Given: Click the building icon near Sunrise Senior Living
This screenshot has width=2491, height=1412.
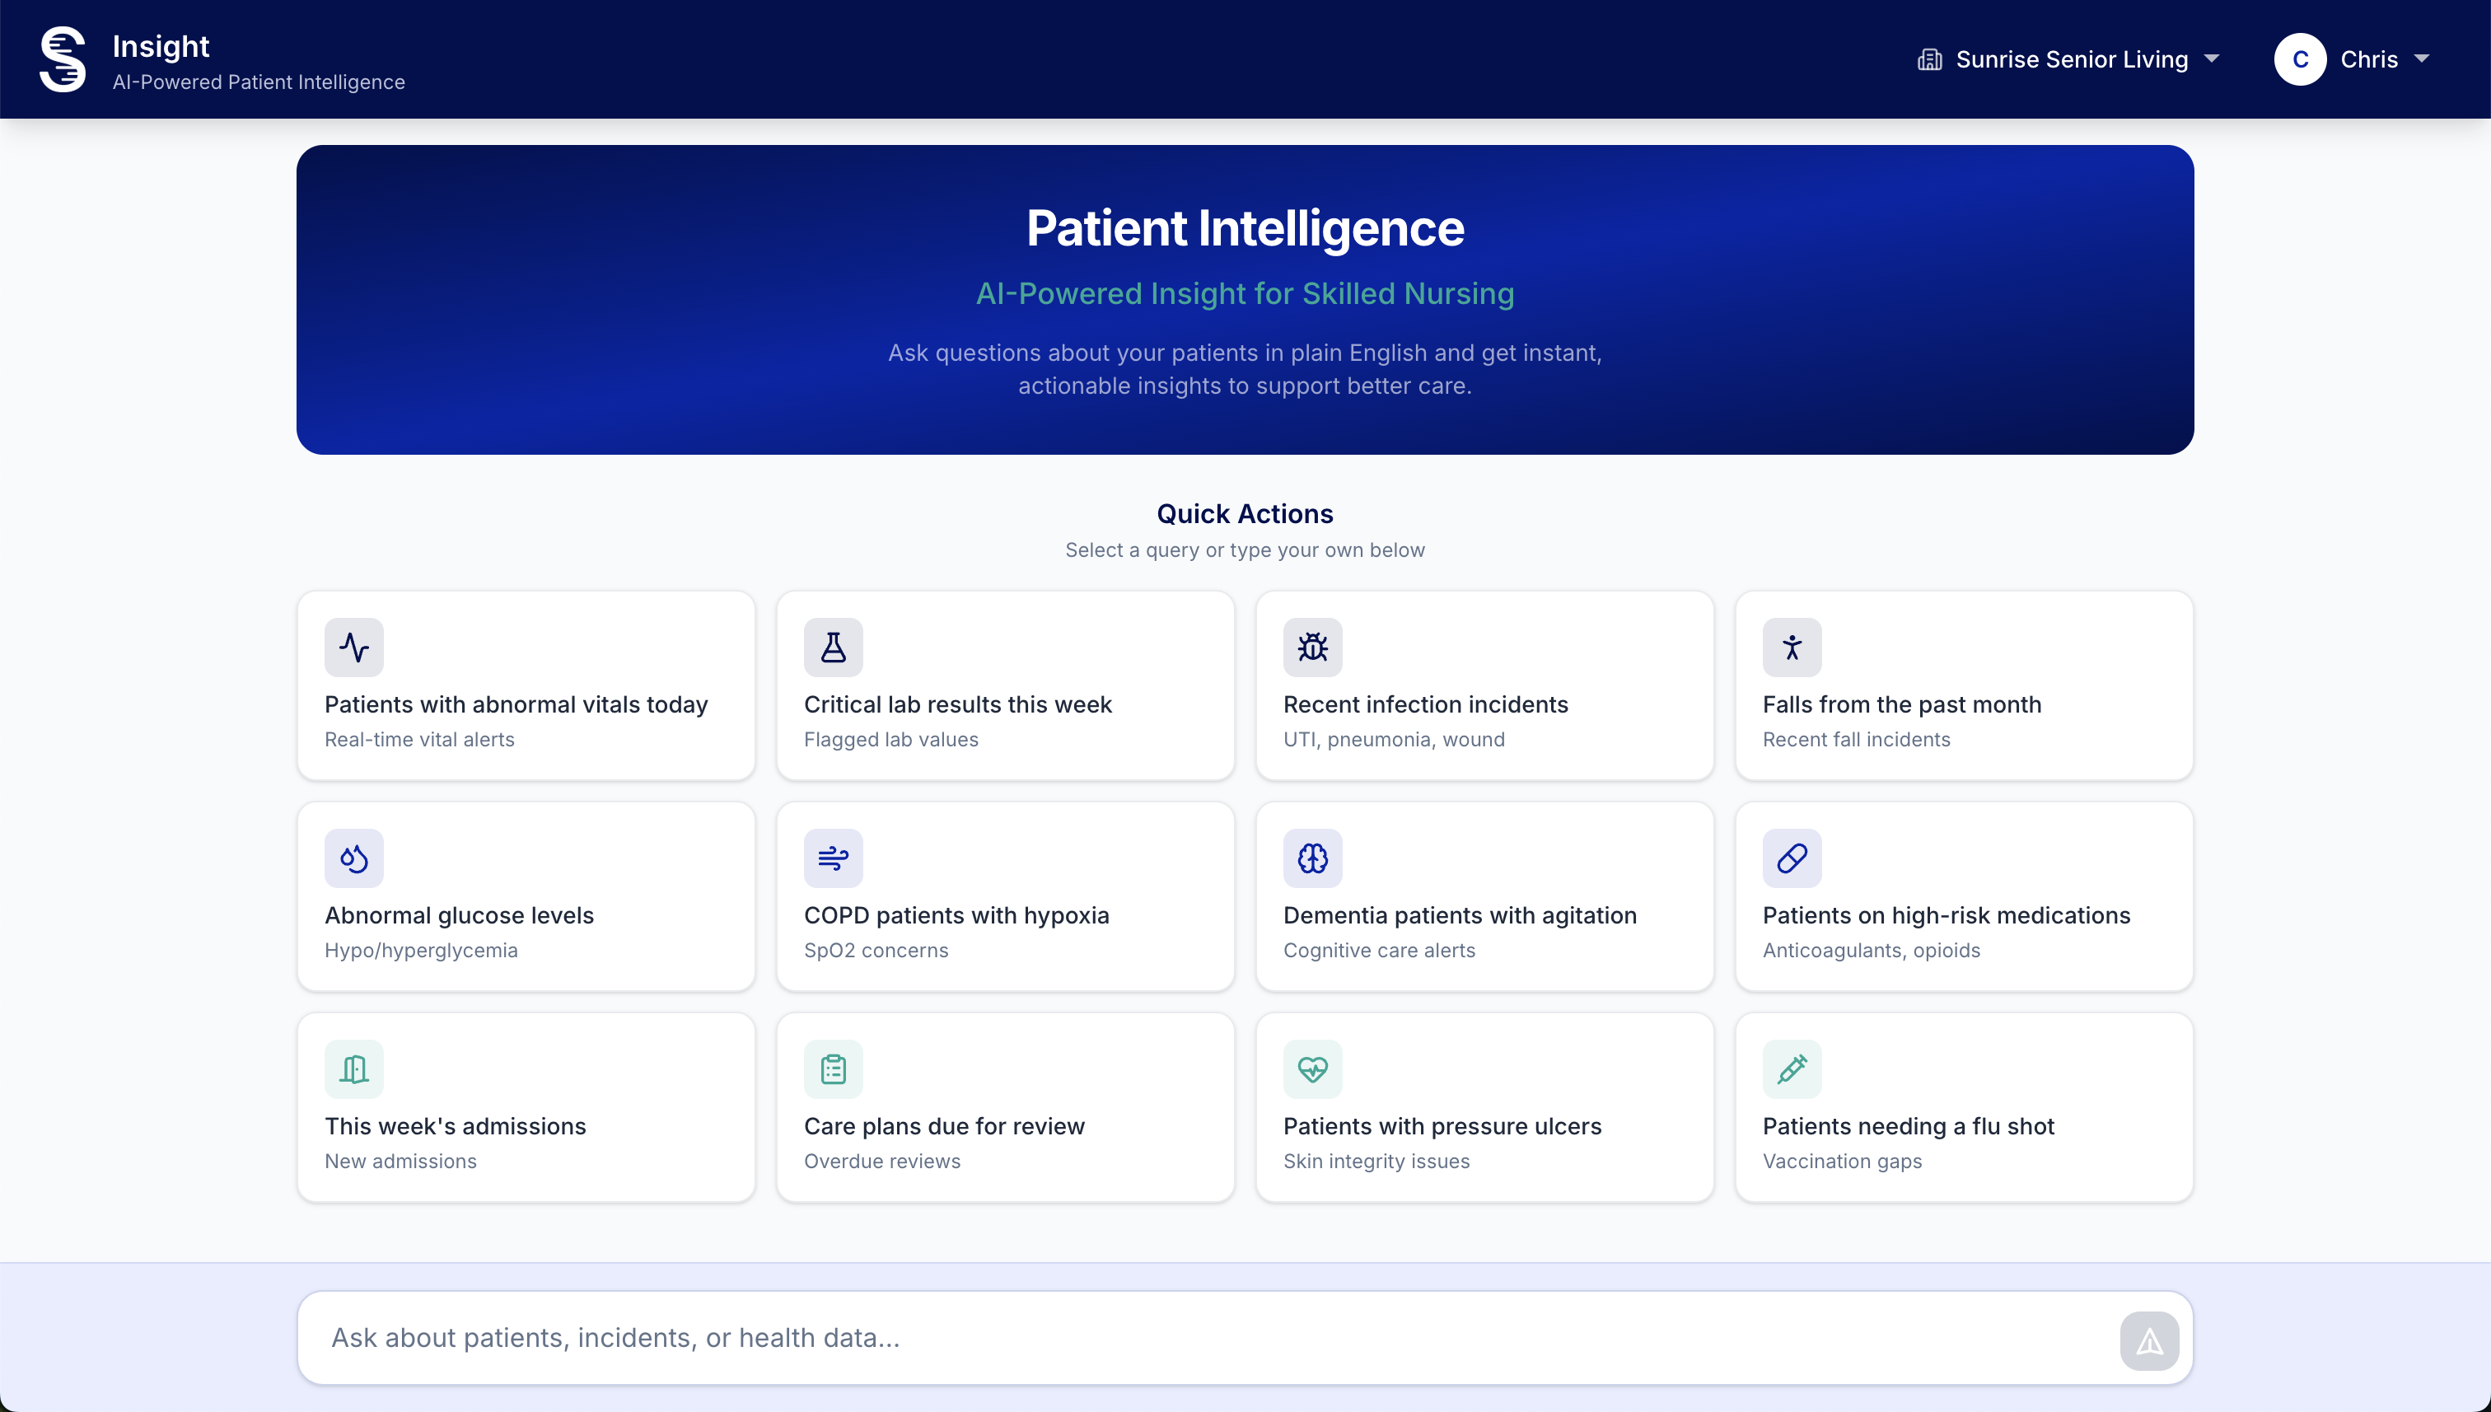Looking at the screenshot, I should click(x=1932, y=59).
